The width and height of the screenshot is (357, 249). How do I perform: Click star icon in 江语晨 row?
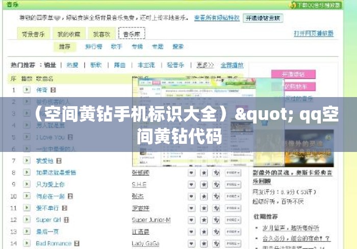[204, 232]
